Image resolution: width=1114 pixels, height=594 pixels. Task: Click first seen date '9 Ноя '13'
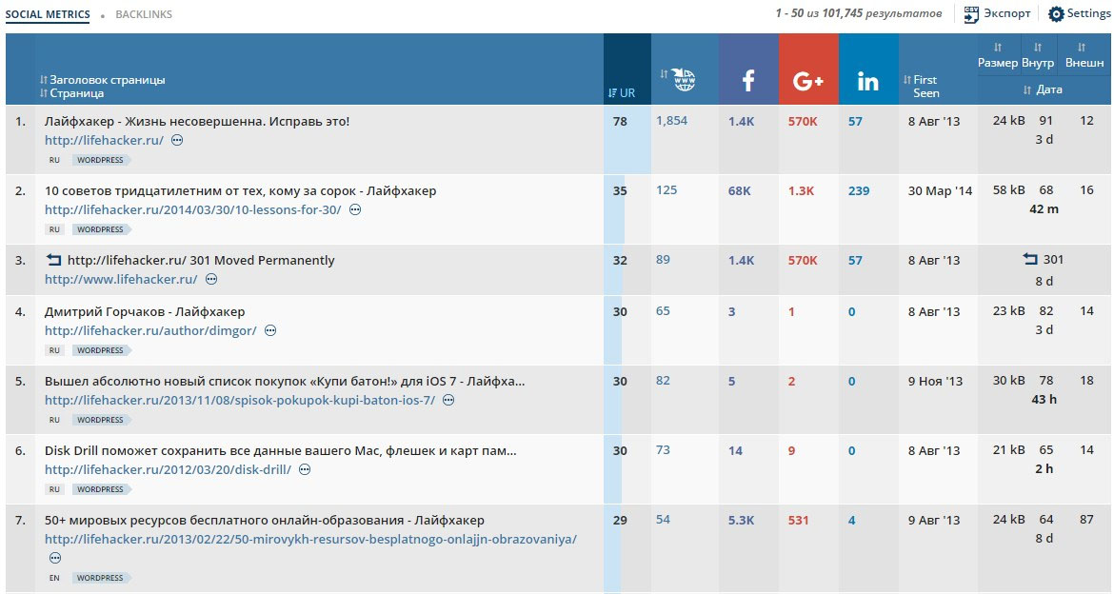point(935,382)
